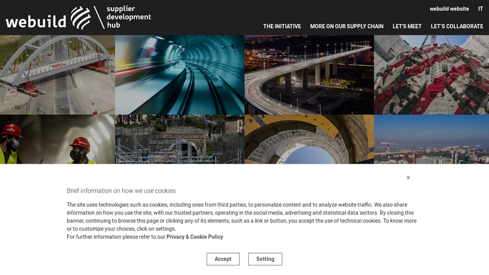The height and width of the screenshot is (275, 489).
Task: Accept cookies with the Accept button
Action: [223, 259]
